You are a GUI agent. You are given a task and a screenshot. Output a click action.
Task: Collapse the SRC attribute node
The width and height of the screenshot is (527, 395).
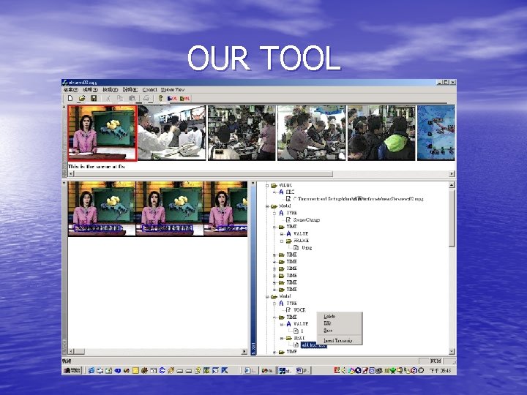click(274, 192)
